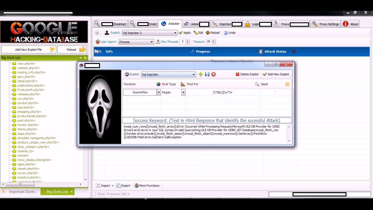Screen dimensions: 373x210
Task: Select dork publications.php?id=
Action: pyautogui.click(x=31, y=85)
